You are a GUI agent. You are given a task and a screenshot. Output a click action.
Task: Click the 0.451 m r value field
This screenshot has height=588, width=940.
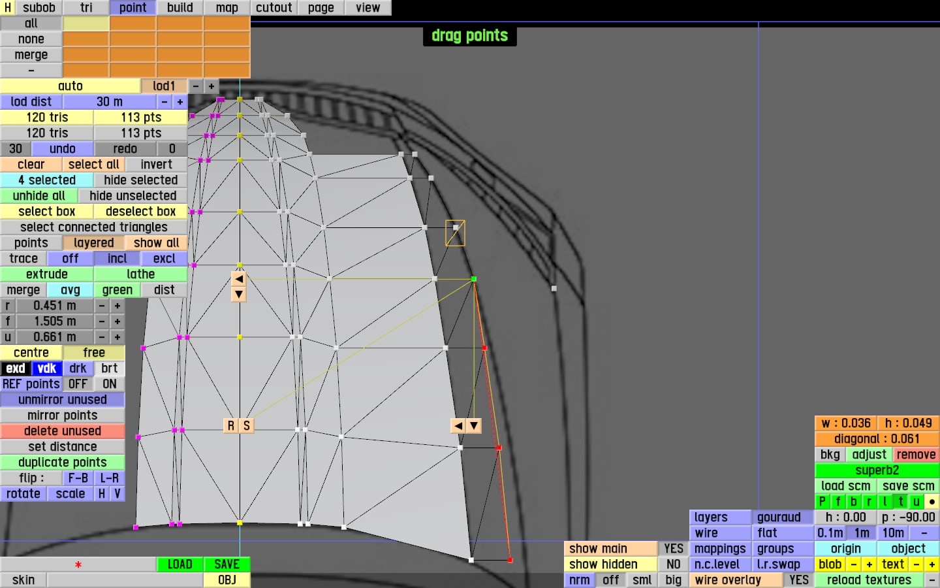tap(55, 306)
